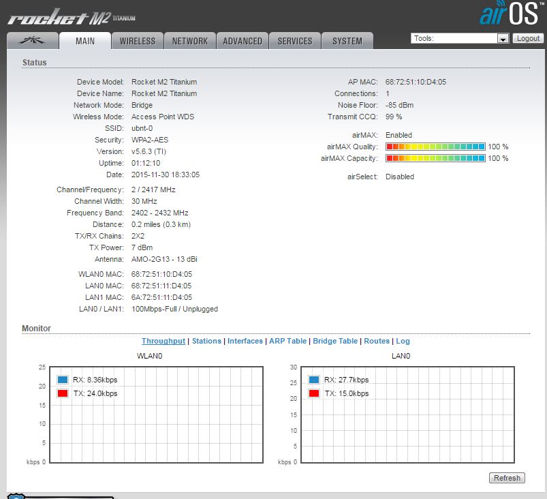Click the blue RX swatch in WLAN0 graph

pos(63,380)
